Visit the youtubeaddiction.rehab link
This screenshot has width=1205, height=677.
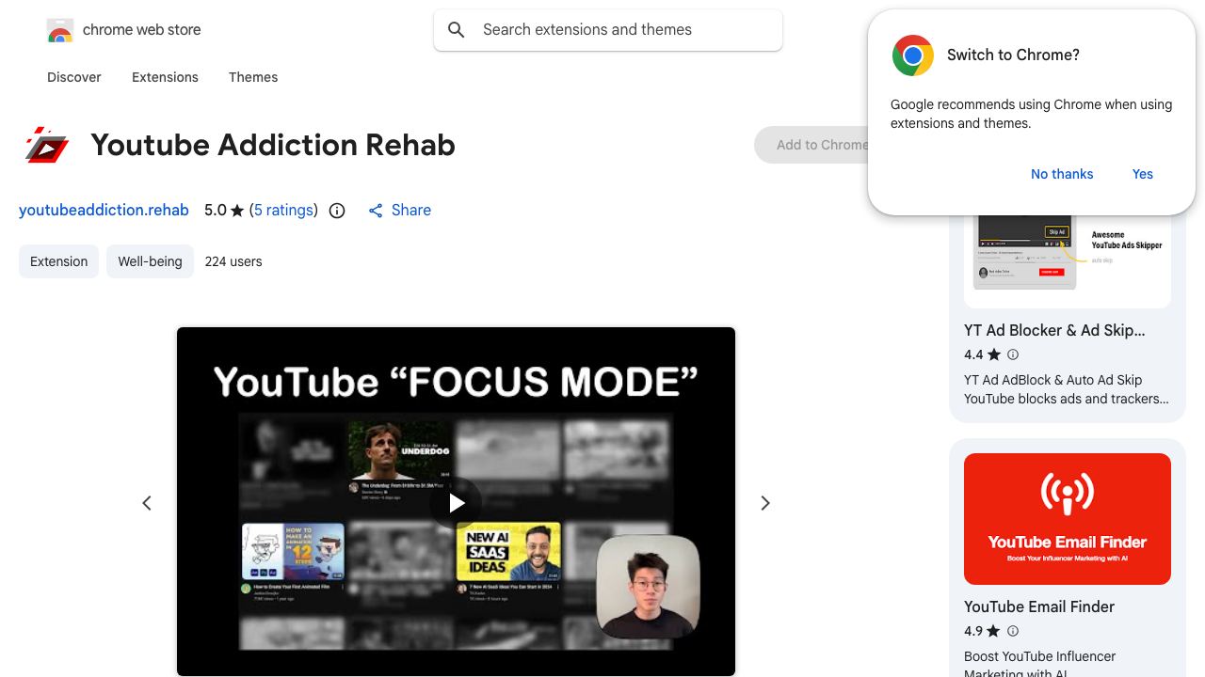tap(104, 211)
